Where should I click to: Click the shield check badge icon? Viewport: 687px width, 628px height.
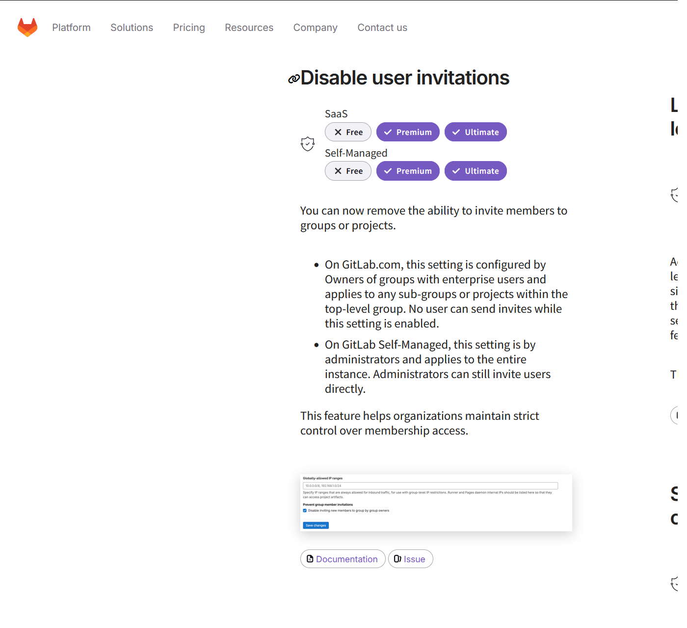point(308,144)
